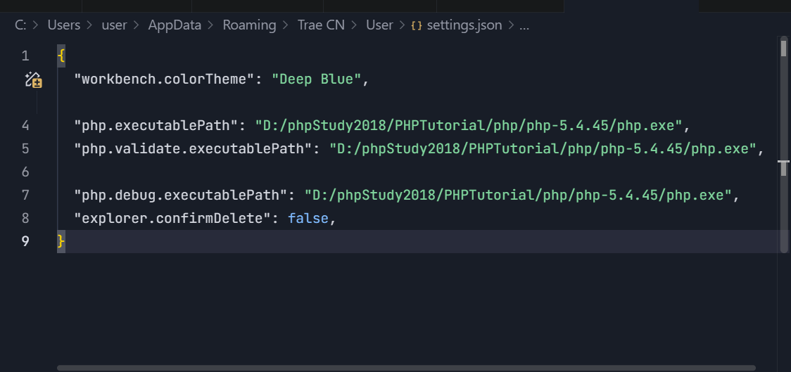Click the path value on line 5

[x=543, y=148]
